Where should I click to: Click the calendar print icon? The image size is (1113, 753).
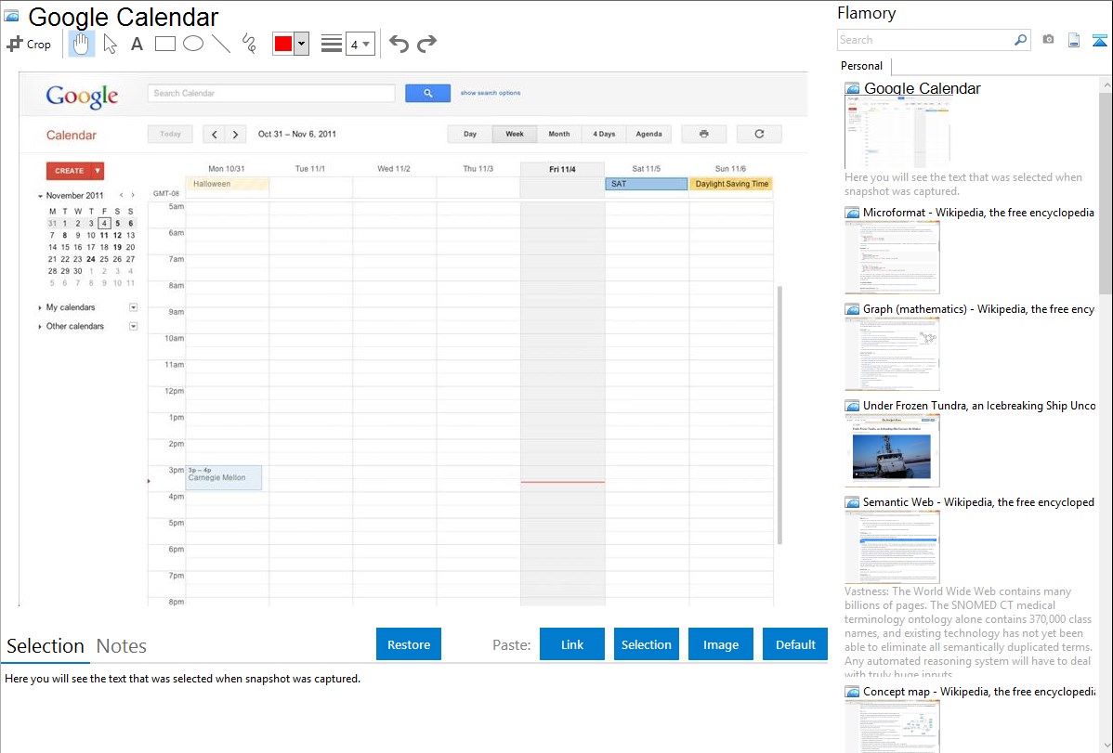coord(703,134)
